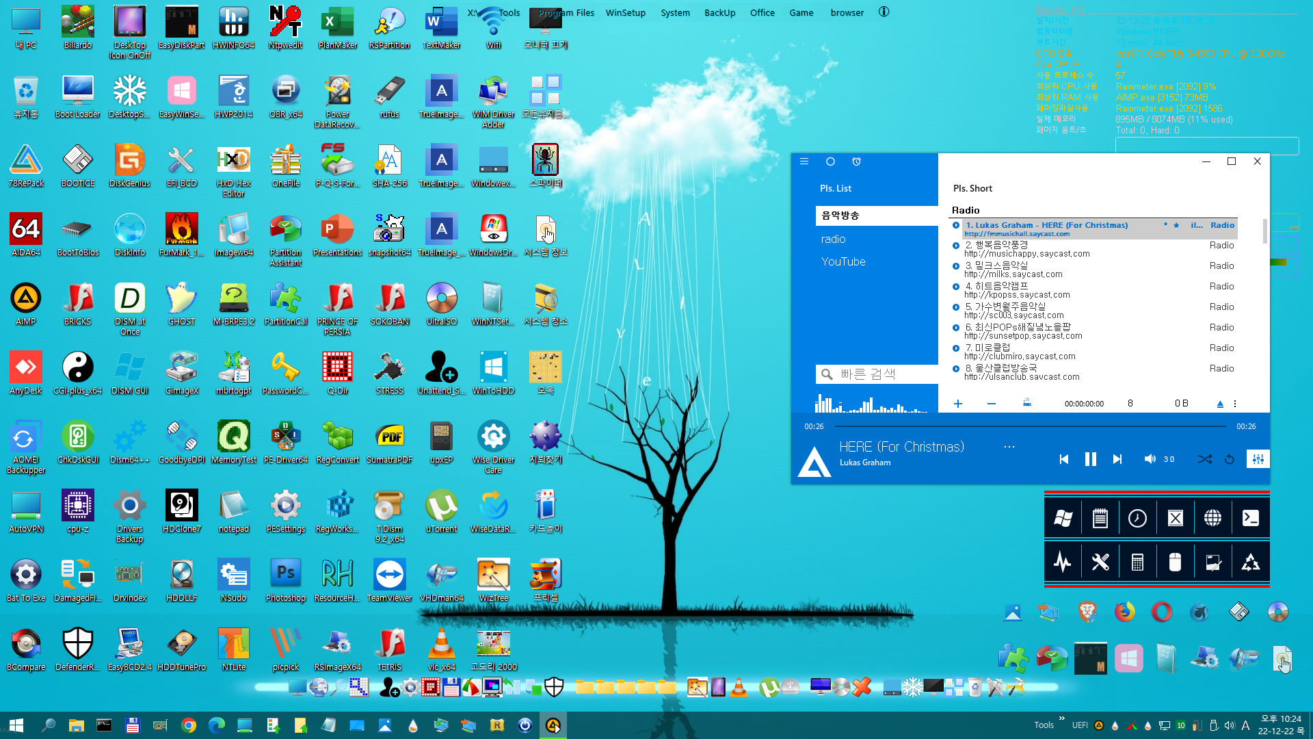Open AIMP hamburger menu
1313x739 pixels.
[x=804, y=161]
